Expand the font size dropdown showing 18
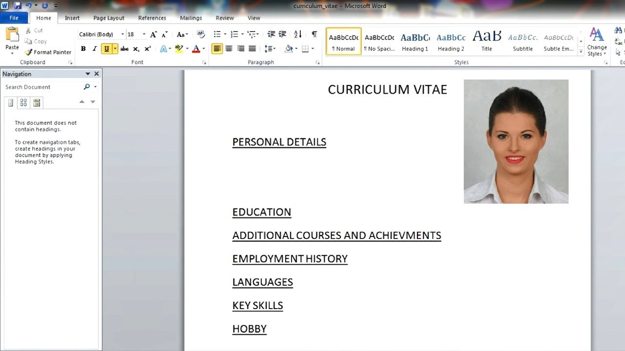Screen dimensions: 625x351 (144, 35)
